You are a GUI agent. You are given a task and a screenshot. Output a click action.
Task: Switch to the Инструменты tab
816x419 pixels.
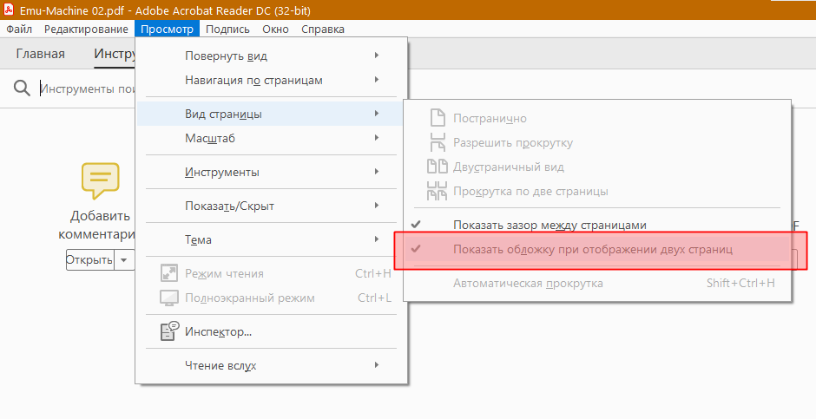click(x=115, y=54)
